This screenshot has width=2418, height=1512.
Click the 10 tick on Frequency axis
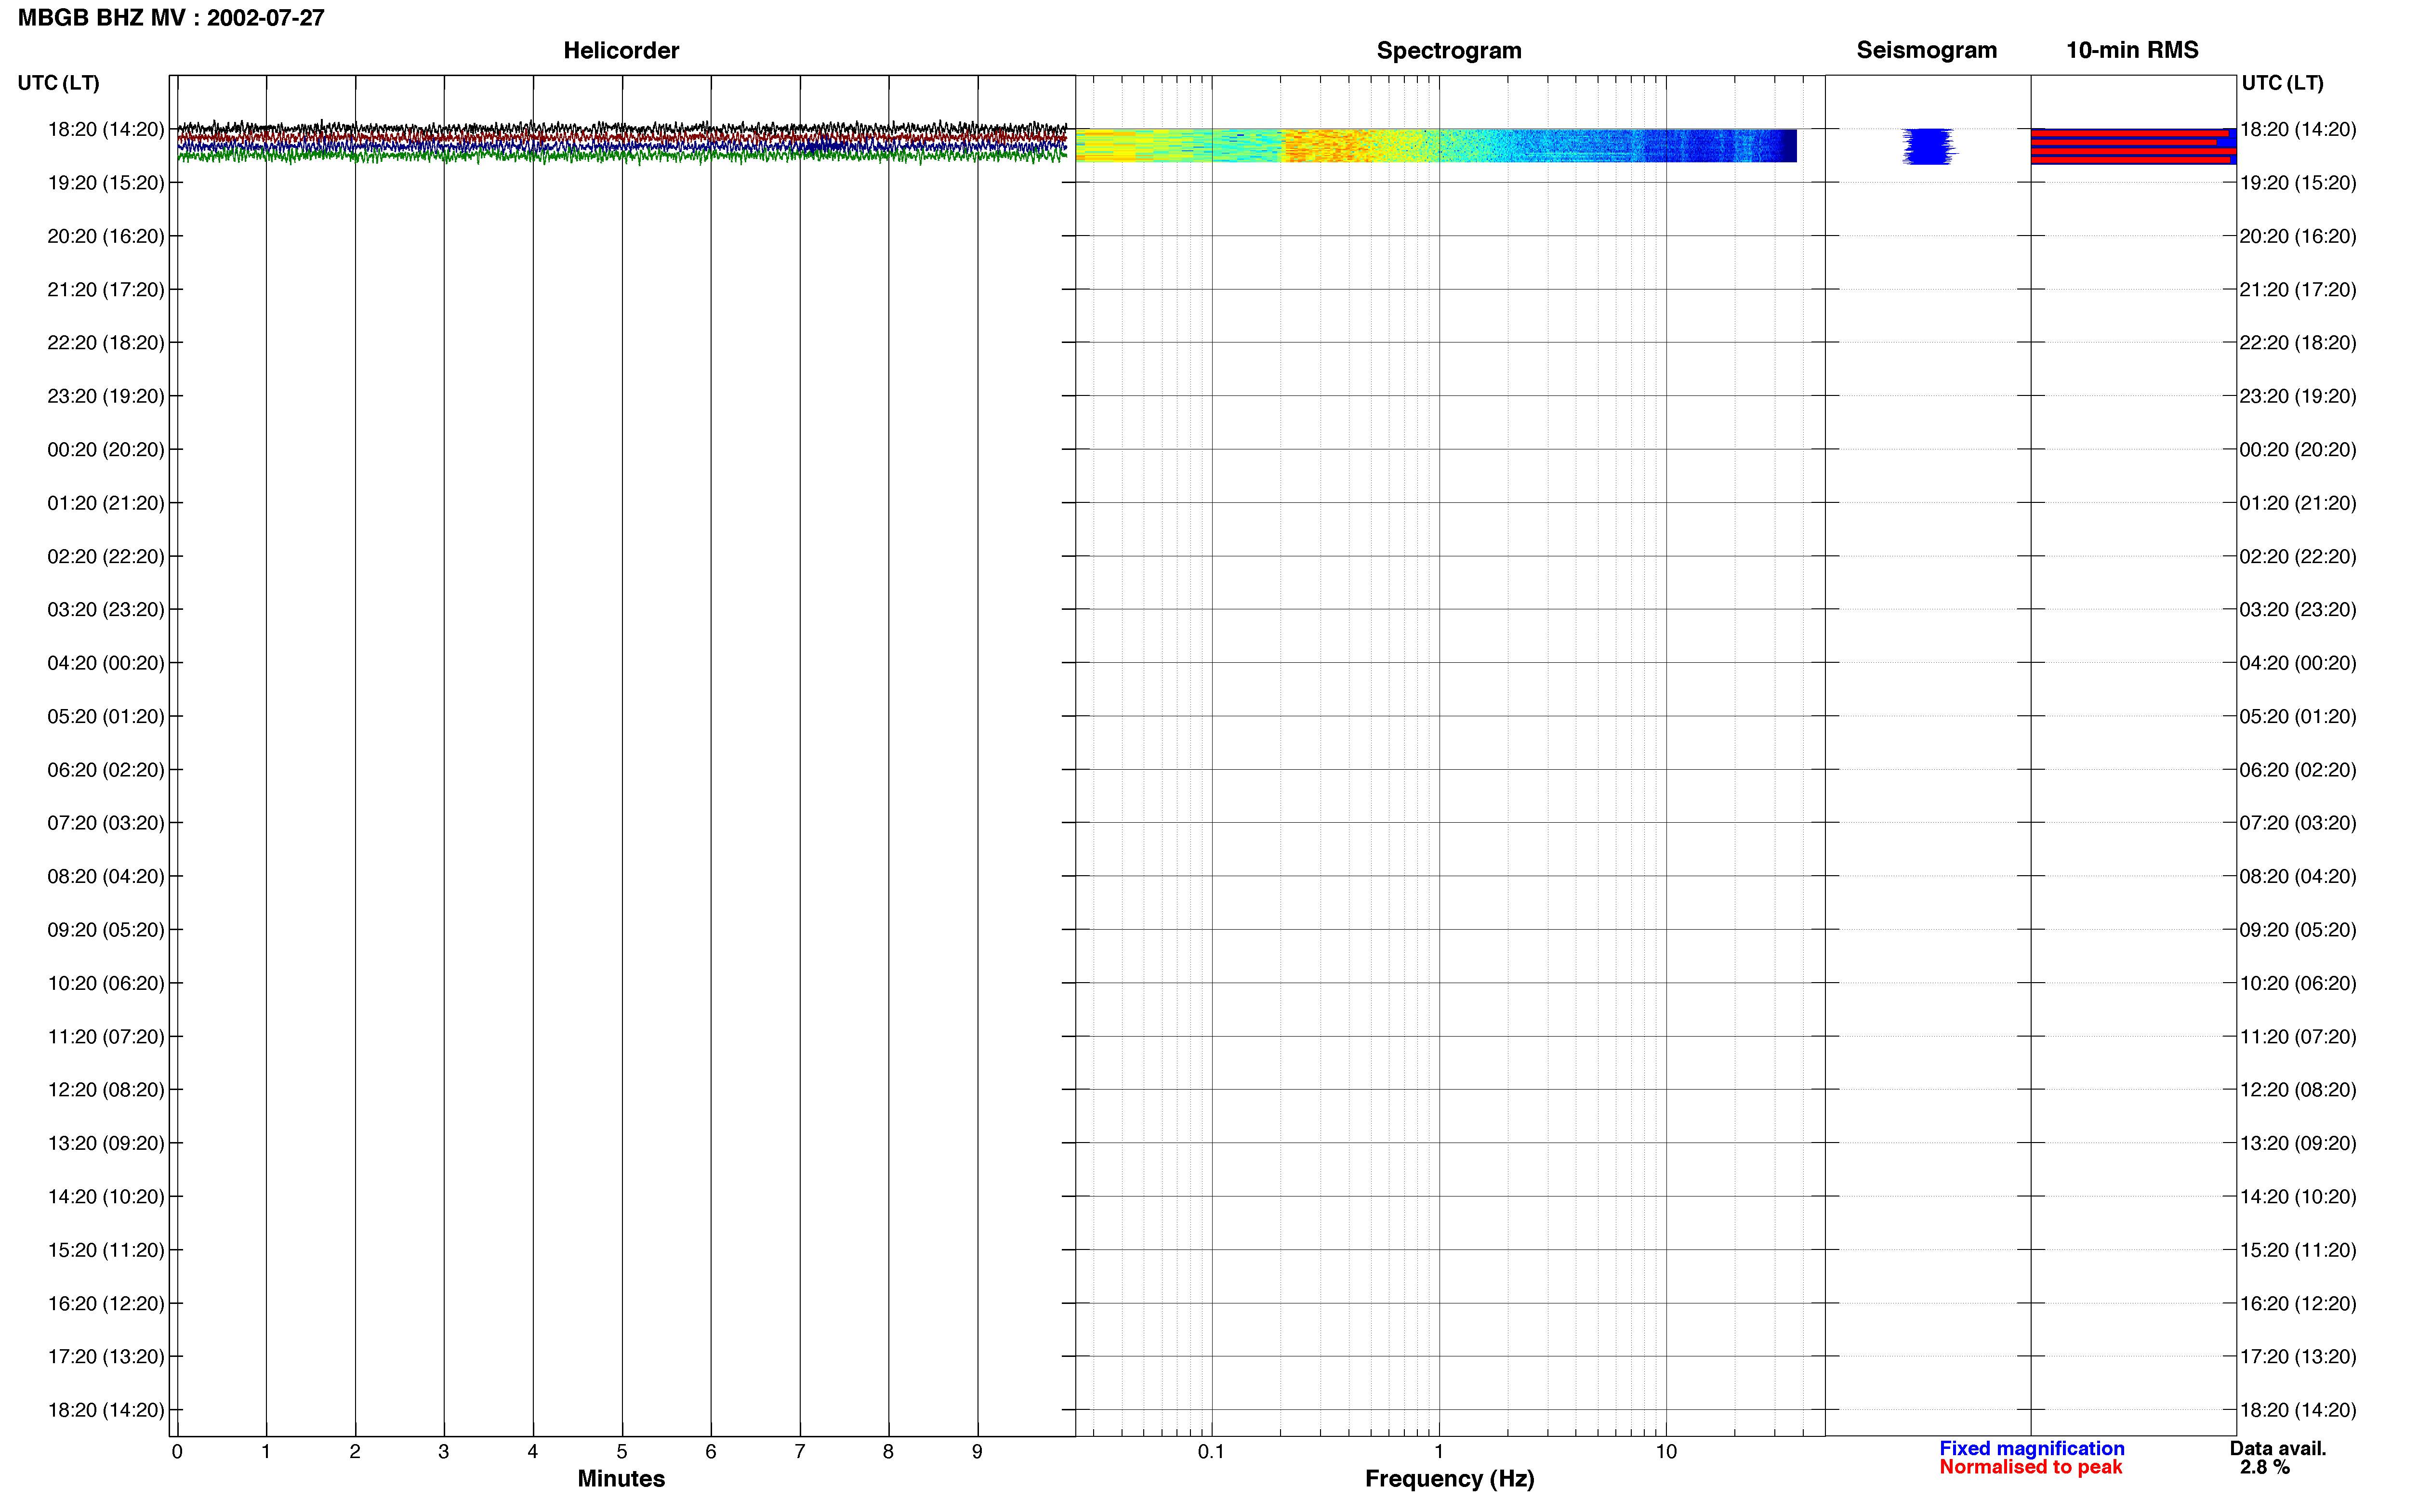[1666, 1451]
